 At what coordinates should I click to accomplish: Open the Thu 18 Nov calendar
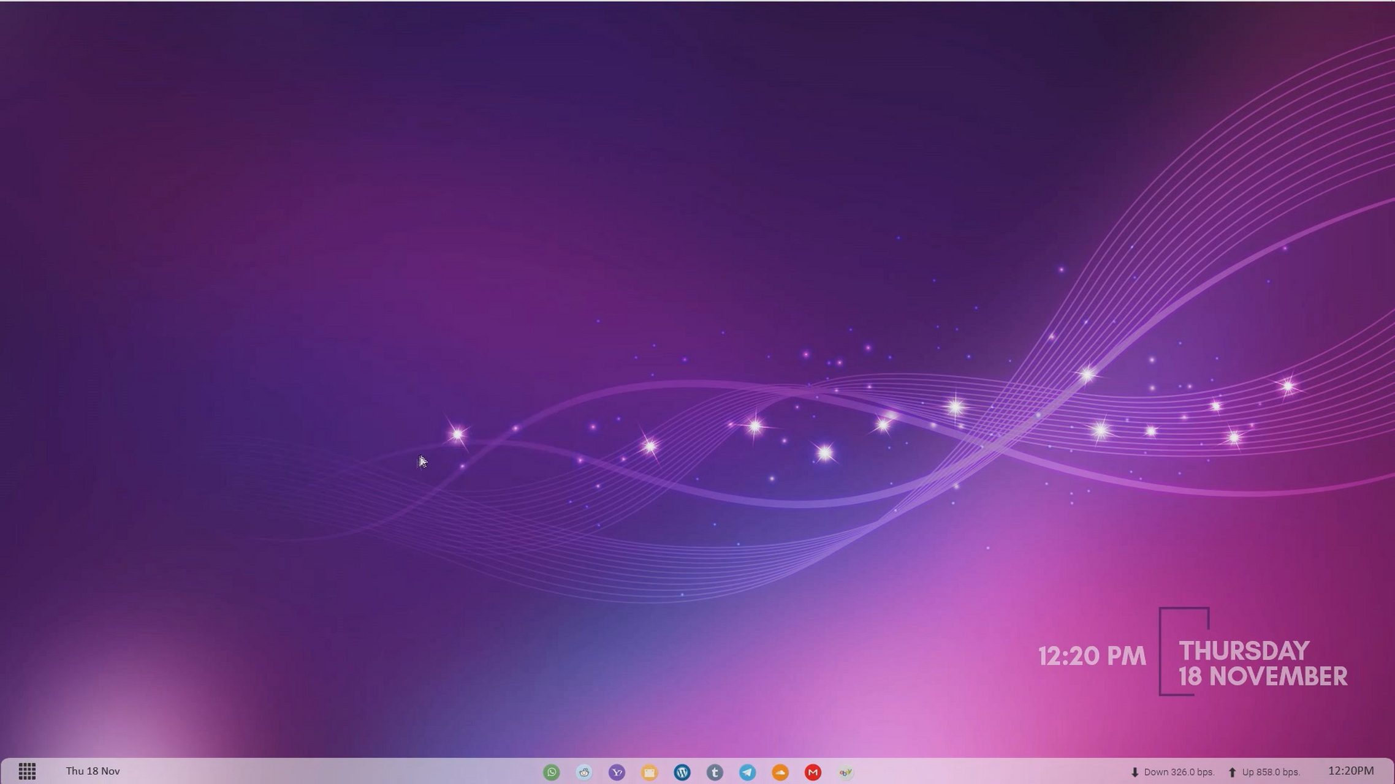click(92, 771)
